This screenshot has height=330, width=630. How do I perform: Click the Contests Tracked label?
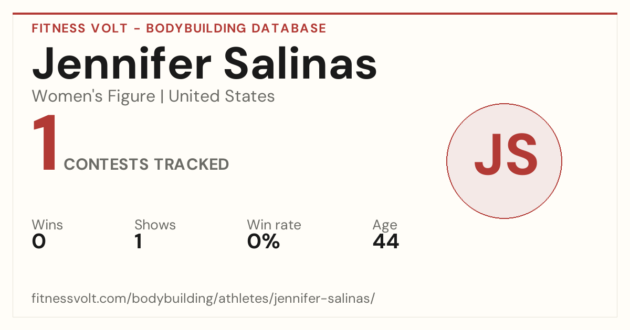click(x=146, y=164)
